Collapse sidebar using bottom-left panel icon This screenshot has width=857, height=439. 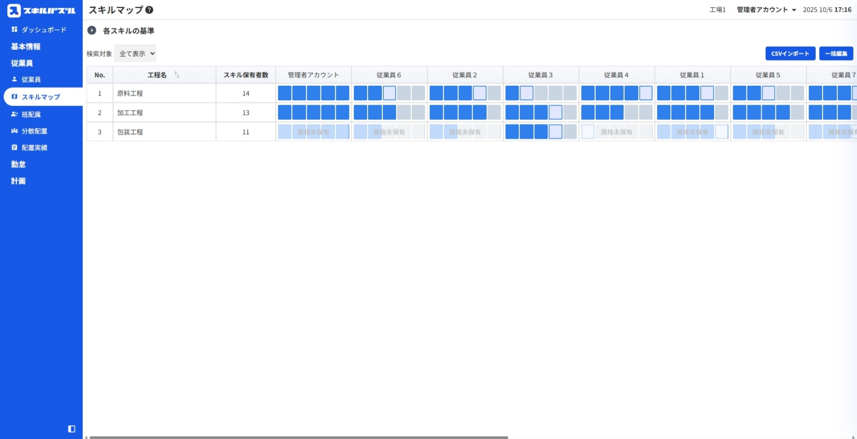72,429
